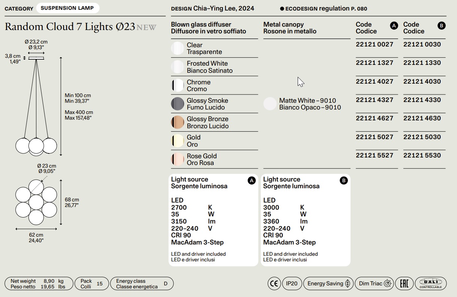Click the SUSPENSION LAMP category tag
The image size is (457, 297).
click(x=67, y=8)
